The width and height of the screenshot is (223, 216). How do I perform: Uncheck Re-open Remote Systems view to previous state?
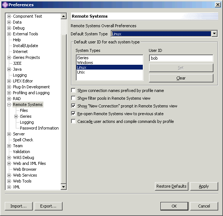click(x=74, y=114)
